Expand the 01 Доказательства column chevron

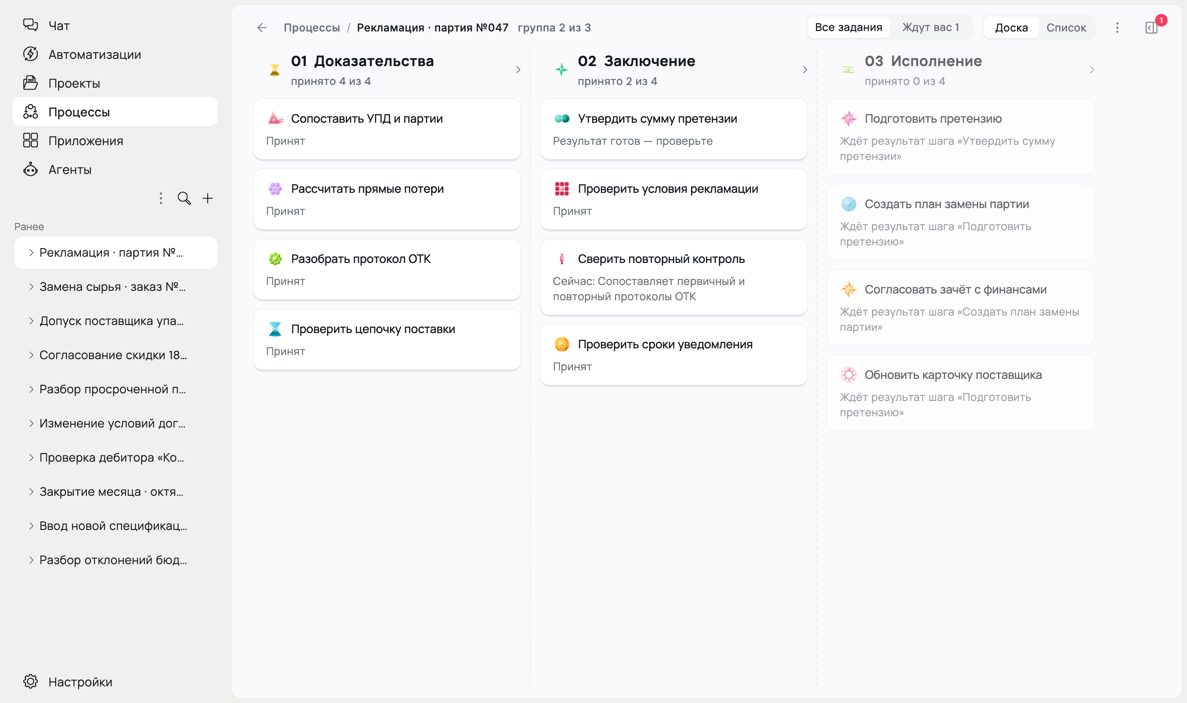point(518,70)
